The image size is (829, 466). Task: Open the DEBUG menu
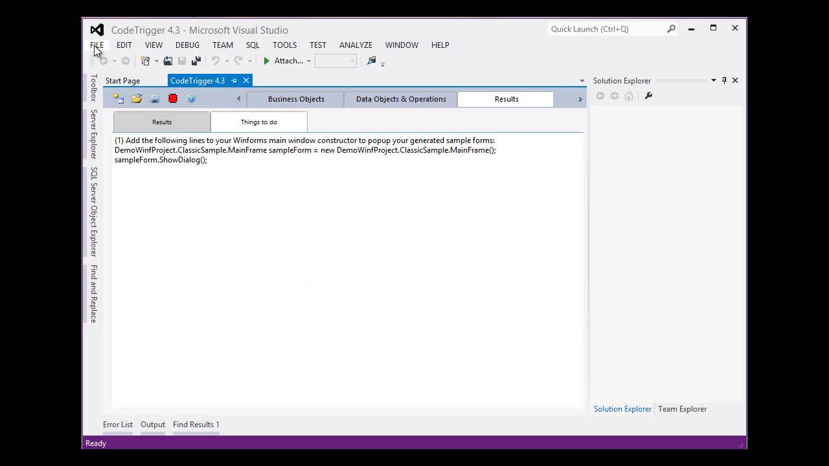[x=187, y=45]
